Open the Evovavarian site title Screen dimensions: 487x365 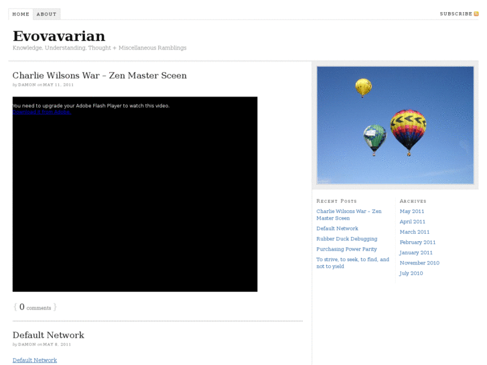[59, 36]
